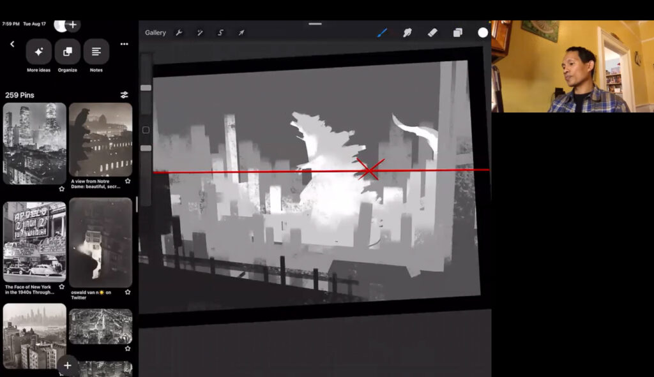This screenshot has width=654, height=377.
Task: Favorite the aerial city lights pin star
Action: click(x=128, y=349)
